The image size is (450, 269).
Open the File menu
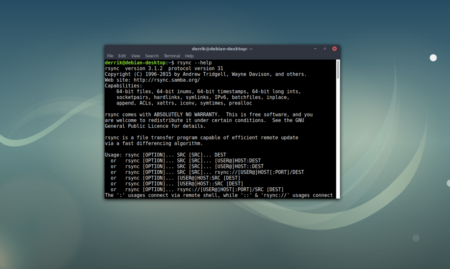[110, 56]
